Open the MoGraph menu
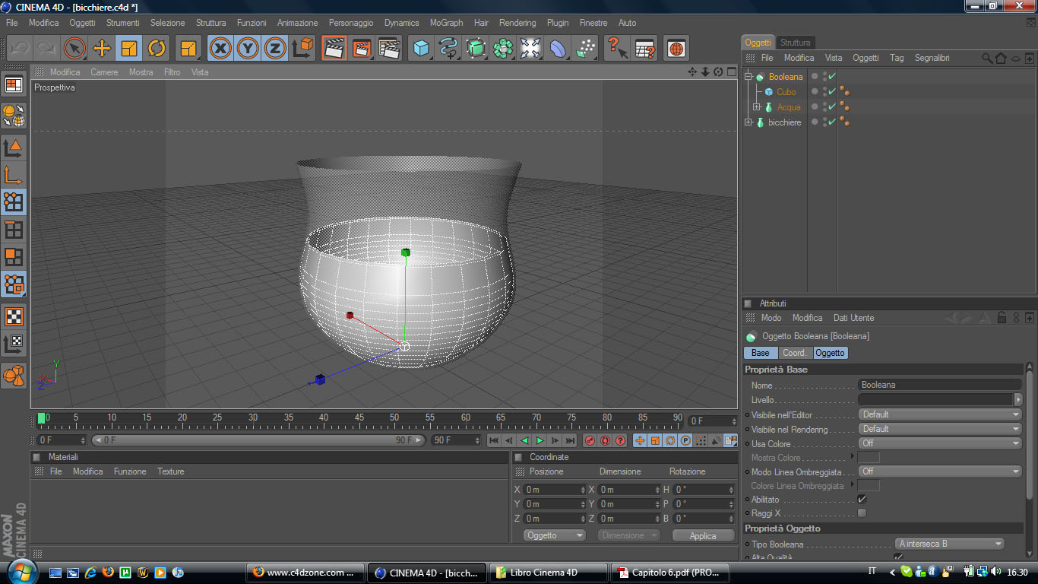Image resolution: width=1038 pixels, height=584 pixels. (446, 23)
